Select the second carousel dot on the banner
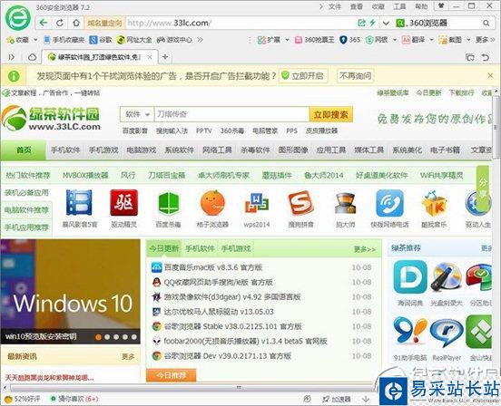This screenshot has height=406, width=501. (x=107, y=337)
